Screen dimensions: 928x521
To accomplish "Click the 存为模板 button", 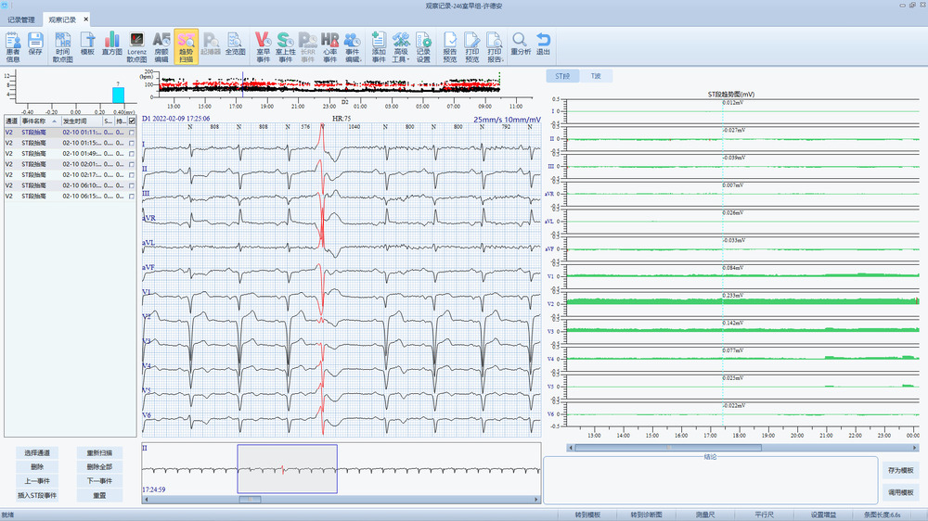I will [x=900, y=470].
